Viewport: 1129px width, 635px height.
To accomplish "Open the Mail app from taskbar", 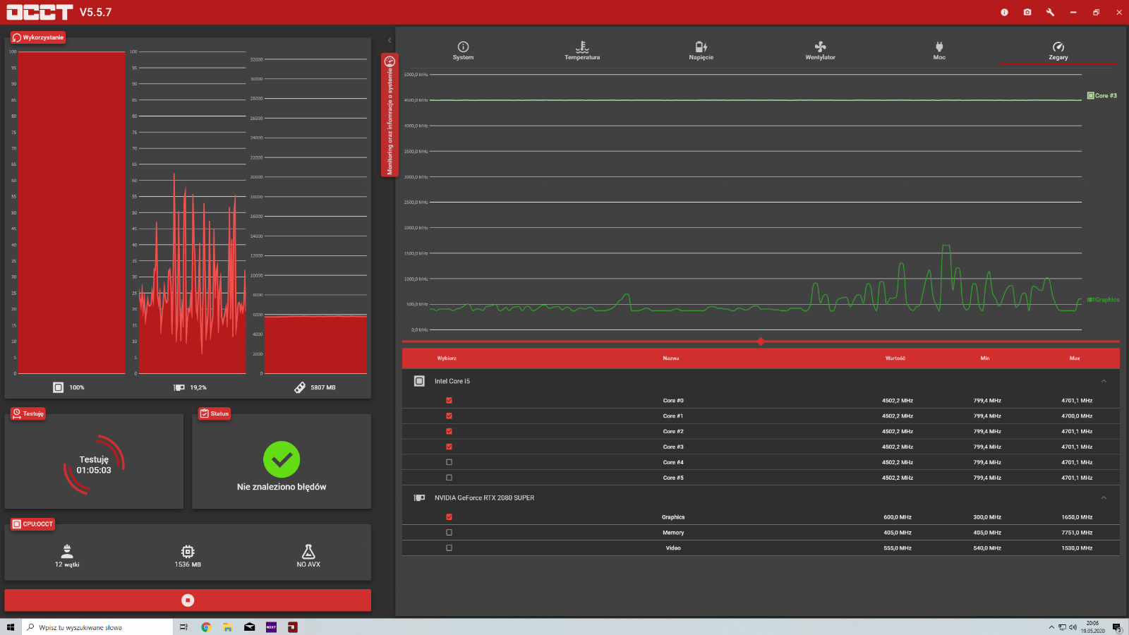I will 249,627.
